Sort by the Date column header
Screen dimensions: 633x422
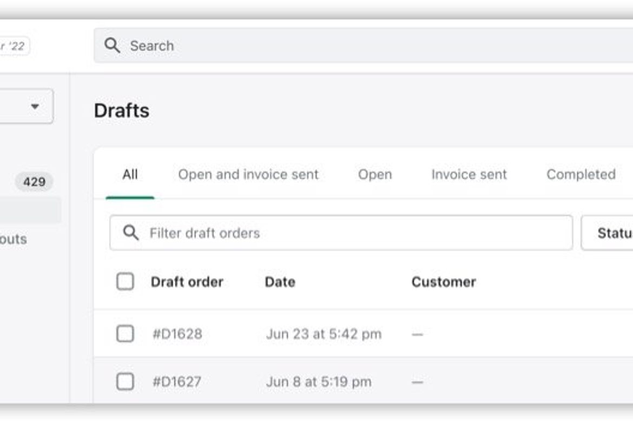pyautogui.click(x=280, y=282)
